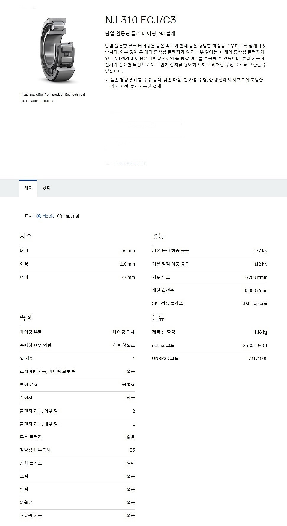The height and width of the screenshot is (526, 287).
Task: Click the 씰링 row label
Action: click(24, 490)
